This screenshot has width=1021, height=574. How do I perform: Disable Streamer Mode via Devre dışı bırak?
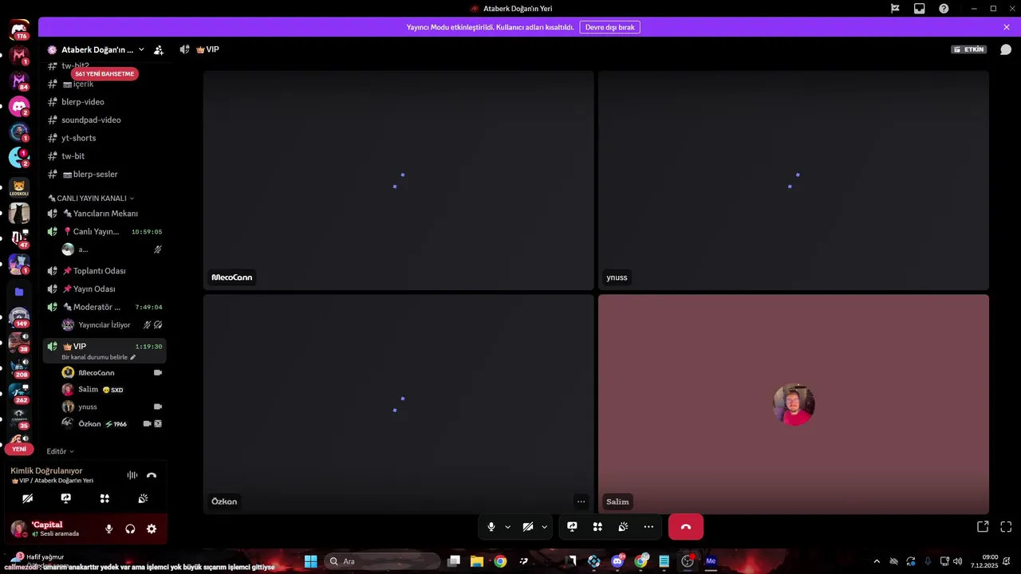point(609,27)
